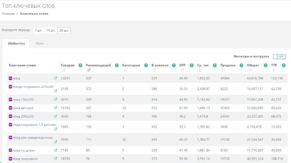Sort table by Продажи sort arrows
This screenshot has height=163, width=291.
(x=223, y=70)
